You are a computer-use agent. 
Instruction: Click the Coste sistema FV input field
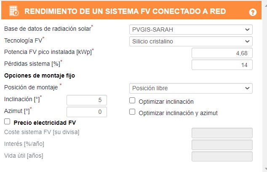click(x=222, y=133)
